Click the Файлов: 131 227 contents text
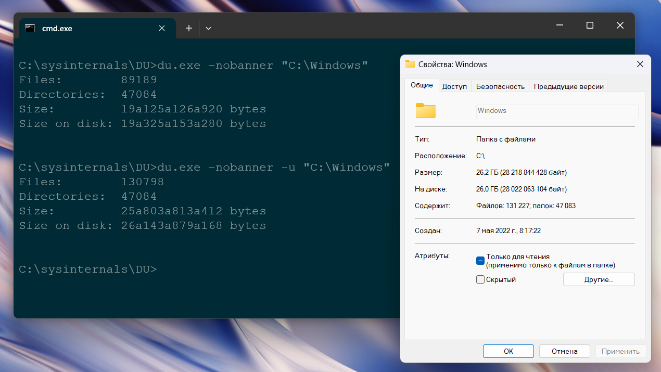Viewport: 661px width, 372px height. point(526,206)
